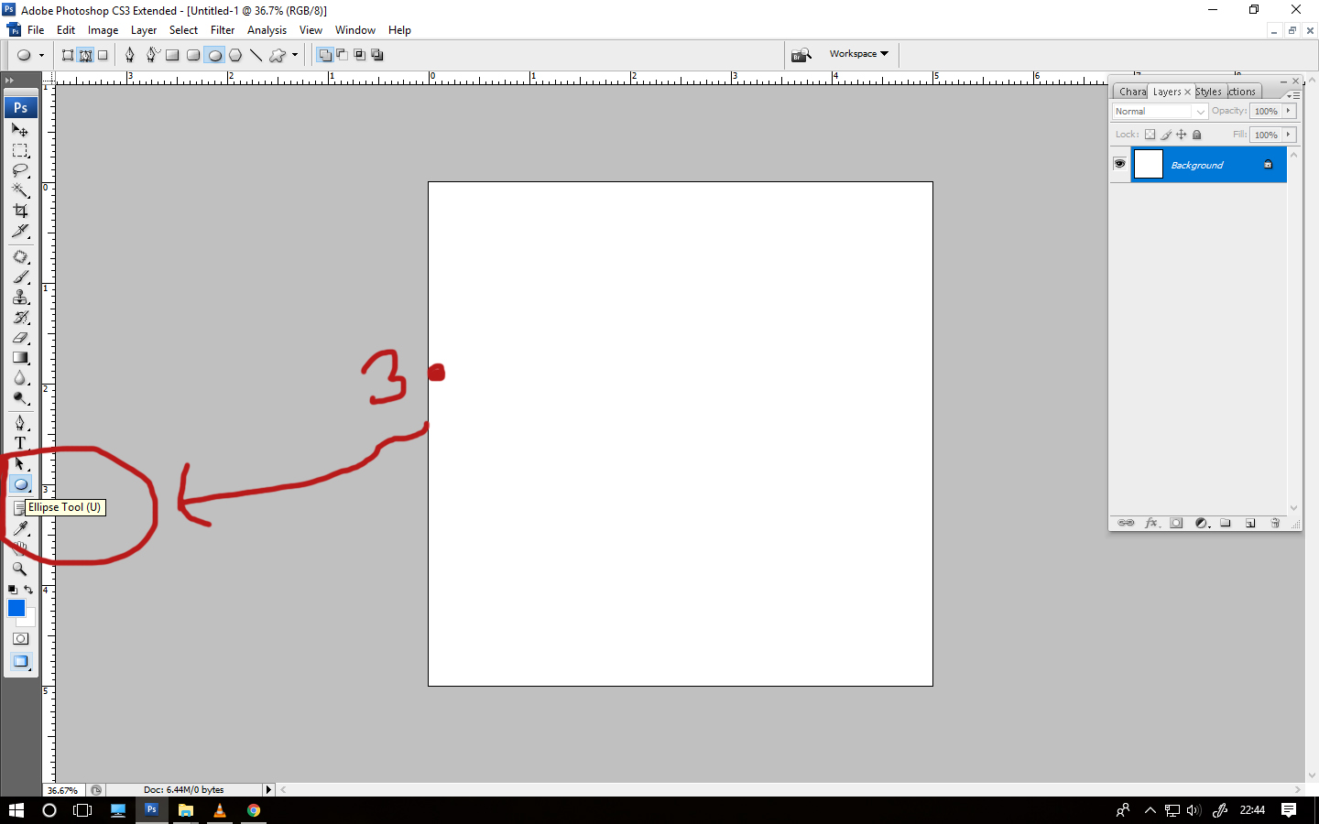
Task: Select the Crop tool
Action: [x=20, y=211]
